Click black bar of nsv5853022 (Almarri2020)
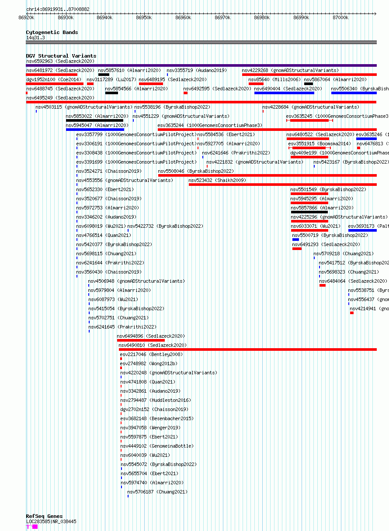This screenshot has width=389, height=531. tap(95, 120)
